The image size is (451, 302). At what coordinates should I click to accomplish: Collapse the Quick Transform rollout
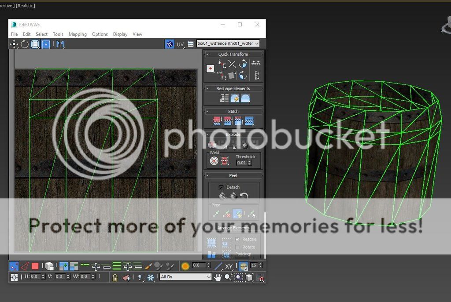tap(207, 54)
